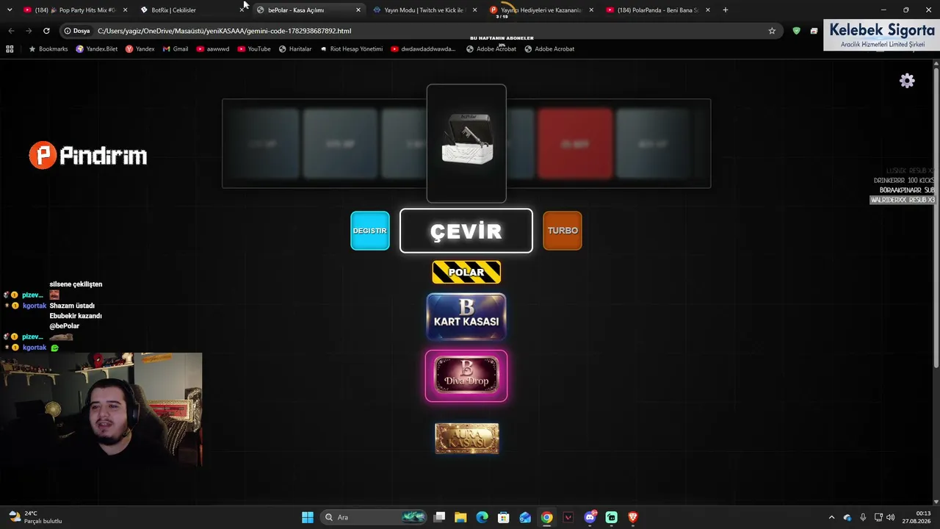Open the Yandex.Bilet bookmark
The height and width of the screenshot is (529, 940).
coord(96,49)
